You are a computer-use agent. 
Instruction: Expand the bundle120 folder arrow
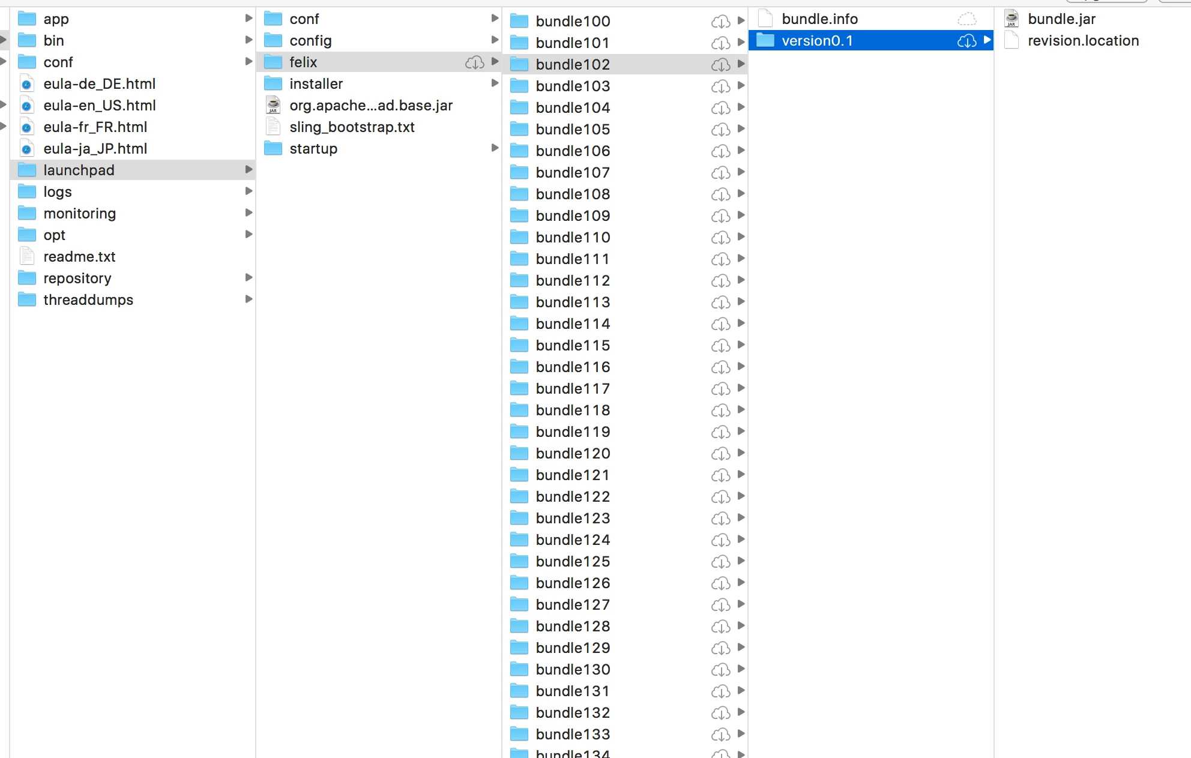tap(741, 453)
